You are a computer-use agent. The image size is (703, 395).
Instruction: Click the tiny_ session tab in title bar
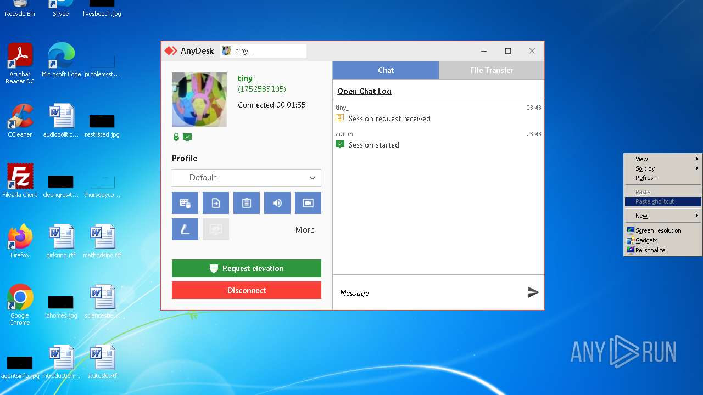click(x=263, y=51)
